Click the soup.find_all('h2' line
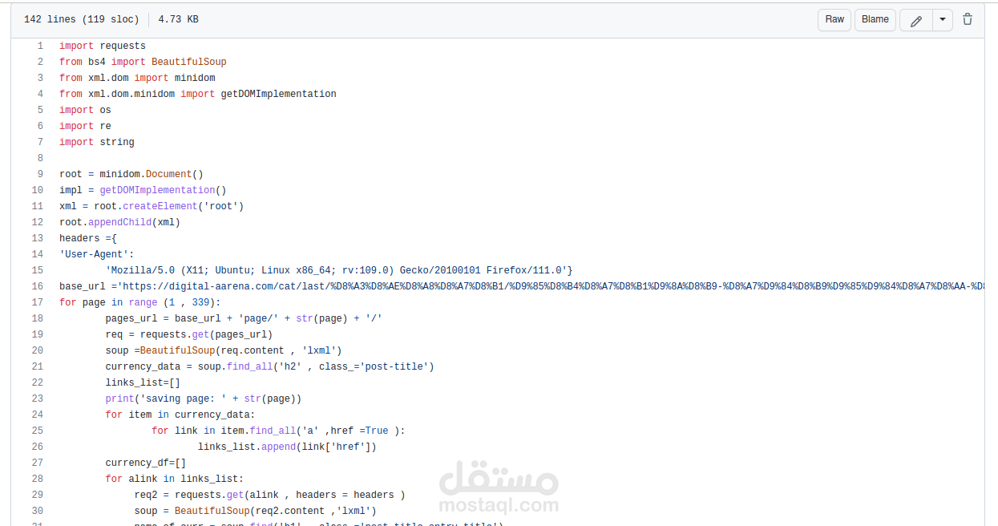This screenshot has width=998, height=526. pos(269,366)
